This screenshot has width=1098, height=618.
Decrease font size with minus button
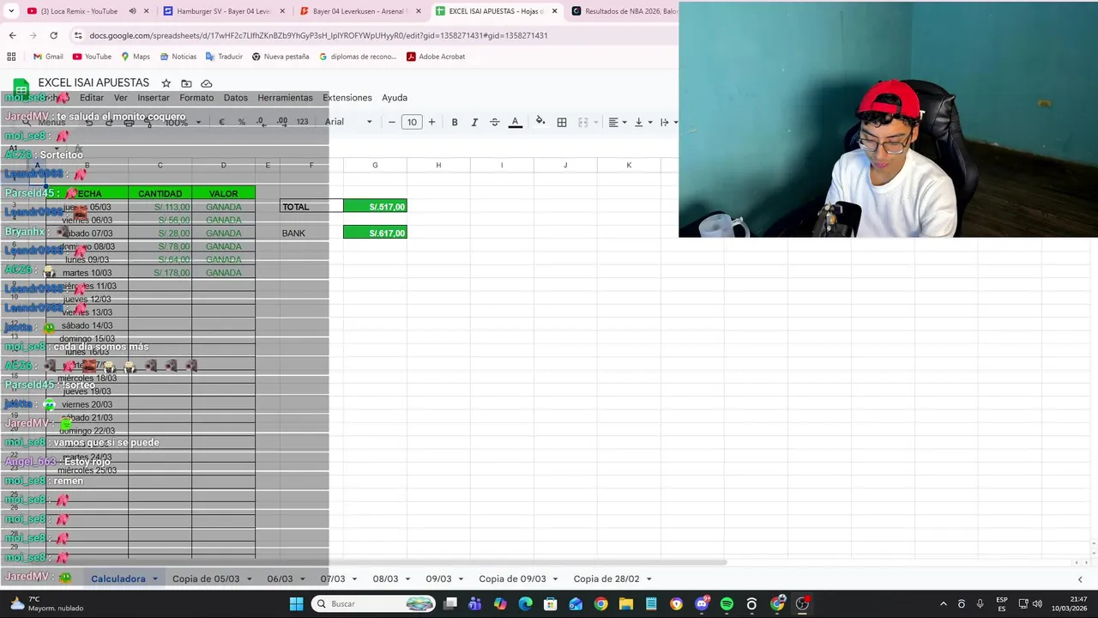pyautogui.click(x=392, y=122)
